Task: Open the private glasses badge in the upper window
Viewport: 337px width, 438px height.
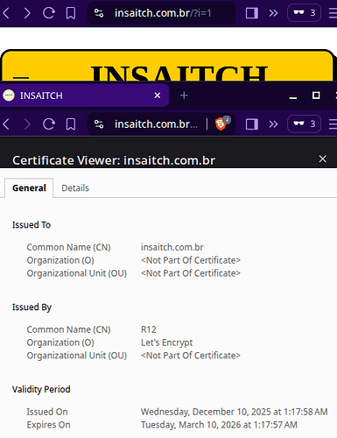Action: 305,13
